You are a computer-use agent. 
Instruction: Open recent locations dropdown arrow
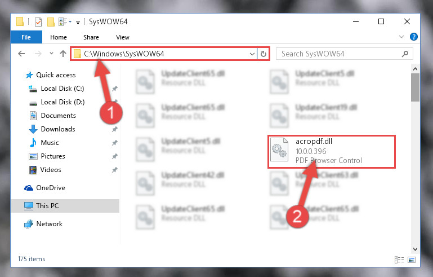click(x=51, y=54)
